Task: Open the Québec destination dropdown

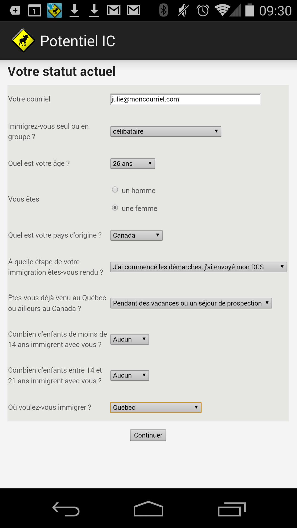Action: [156, 408]
